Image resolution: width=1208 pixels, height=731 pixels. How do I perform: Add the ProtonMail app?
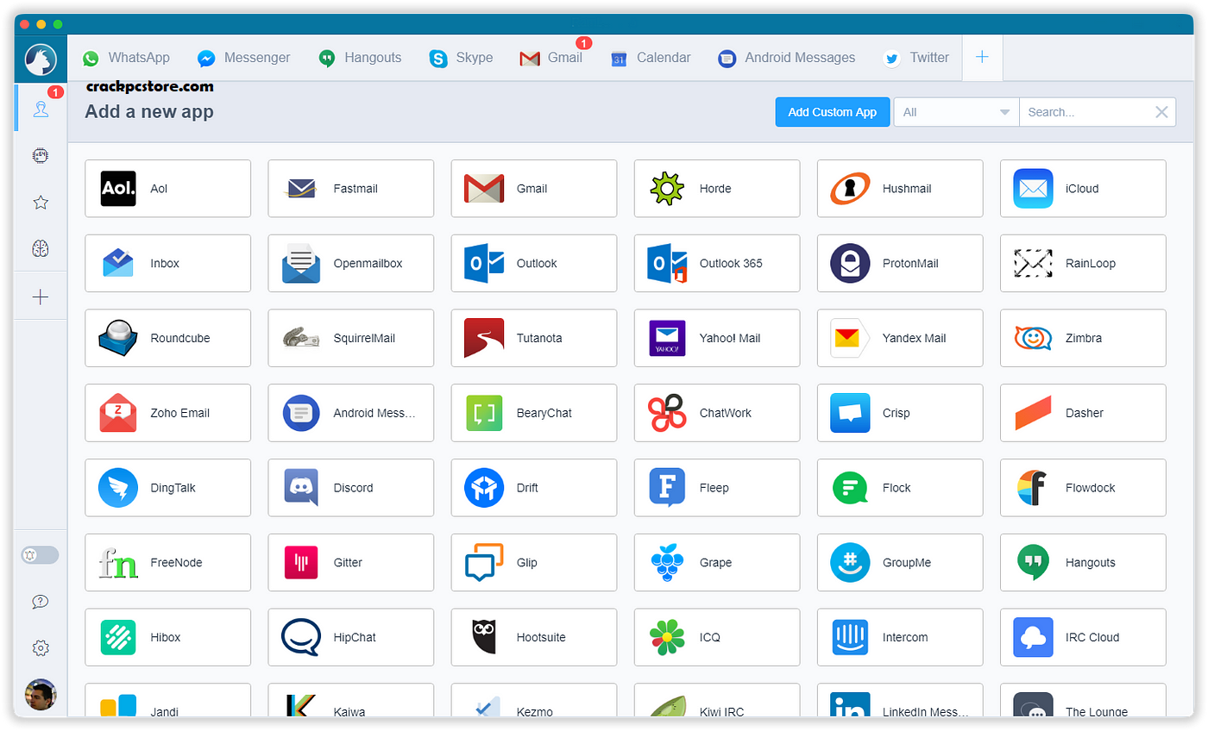click(x=900, y=263)
